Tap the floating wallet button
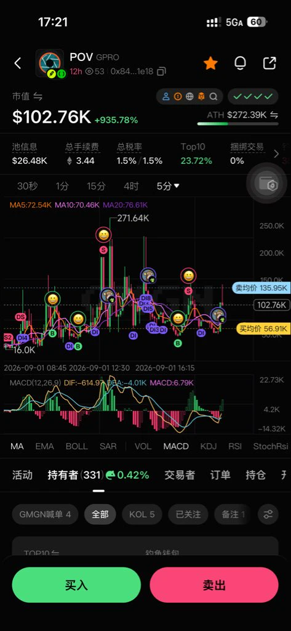The width and height of the screenshot is (291, 631). [267, 184]
